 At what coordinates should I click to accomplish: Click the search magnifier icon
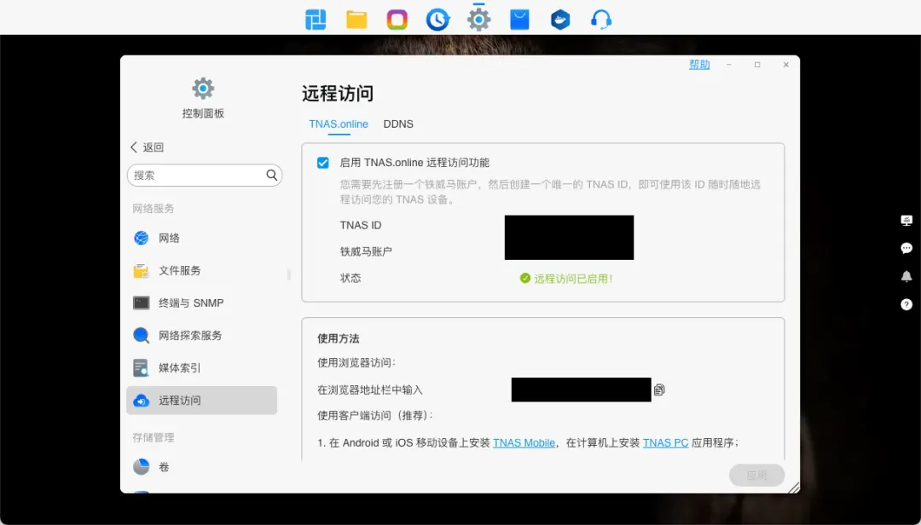tap(271, 175)
